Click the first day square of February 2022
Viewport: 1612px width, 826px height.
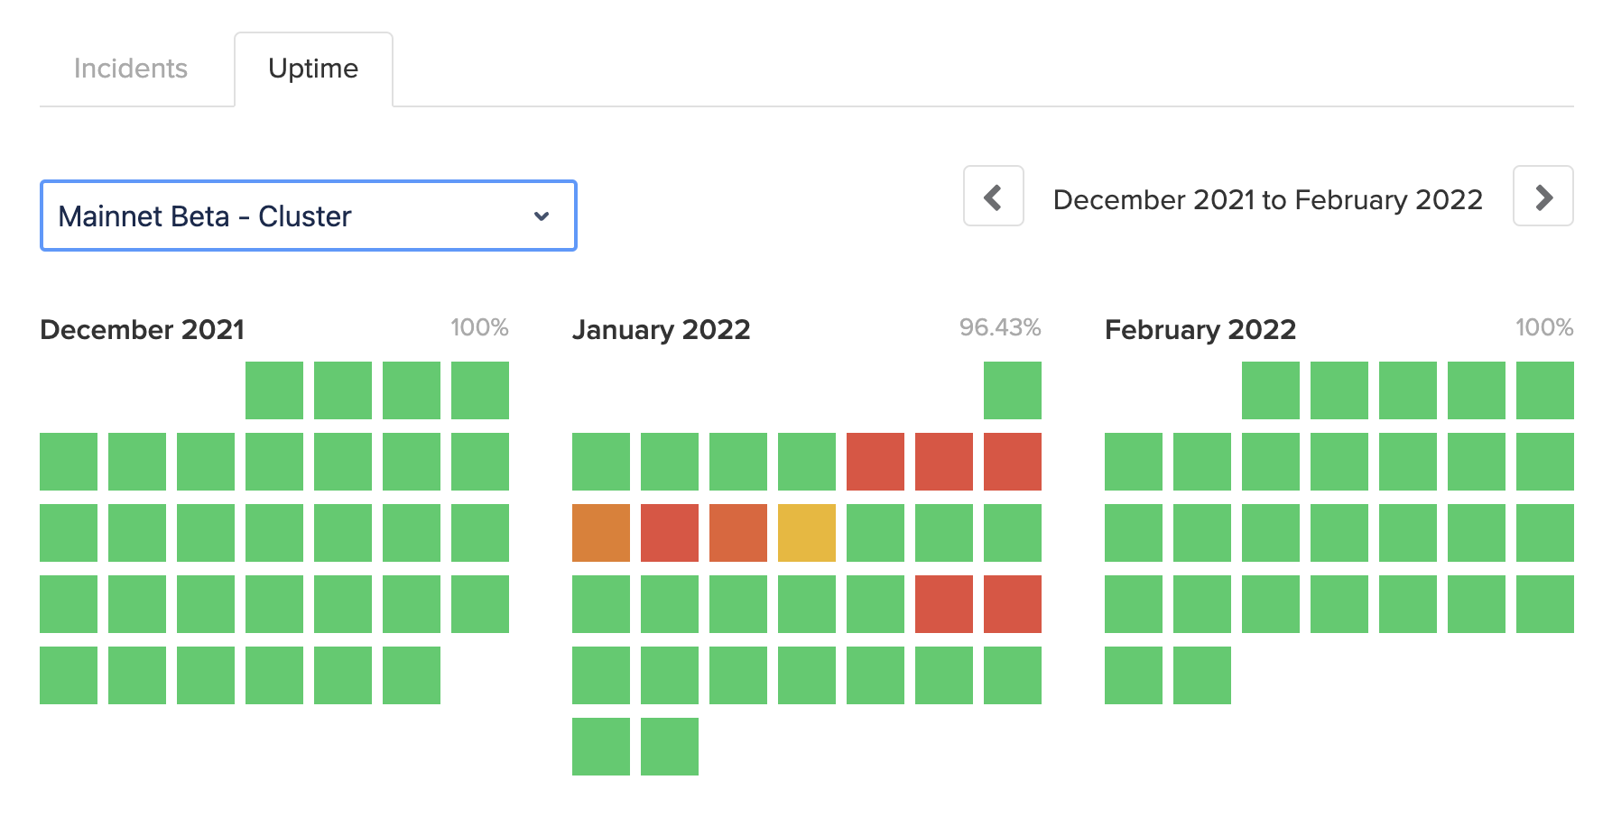(x=1270, y=390)
